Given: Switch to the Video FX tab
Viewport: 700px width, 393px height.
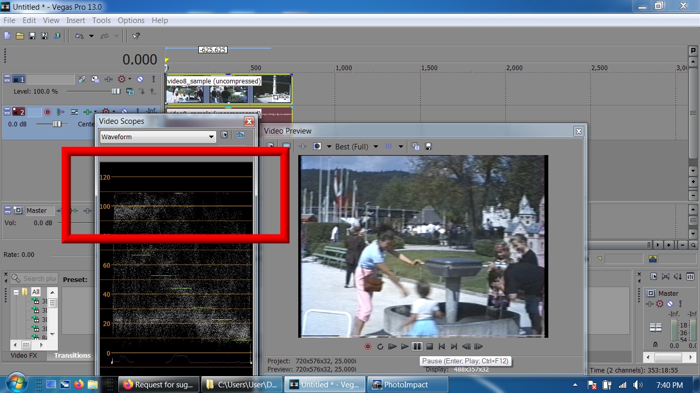Looking at the screenshot, I should pos(24,356).
